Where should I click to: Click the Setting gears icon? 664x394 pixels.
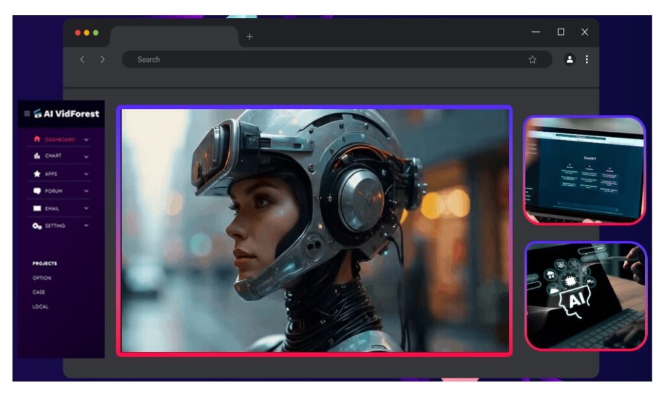click(37, 226)
